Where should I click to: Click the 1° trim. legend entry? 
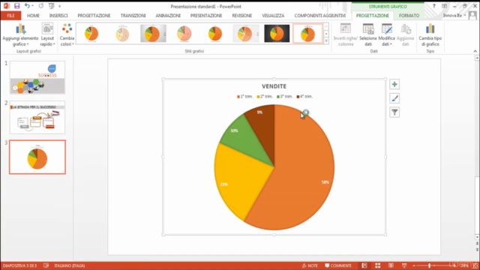[244, 97]
